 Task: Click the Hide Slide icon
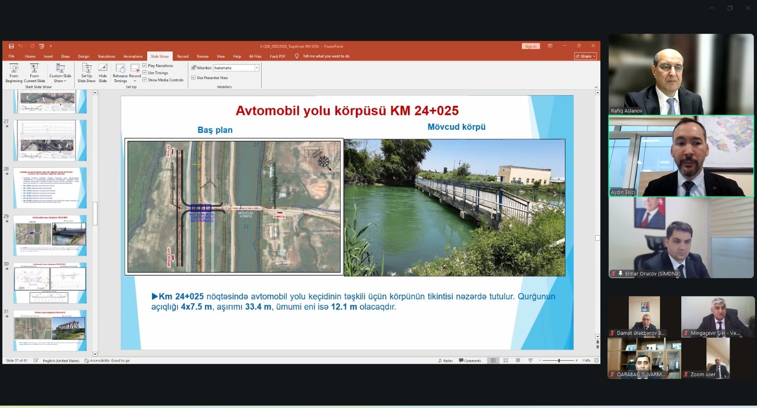click(103, 73)
